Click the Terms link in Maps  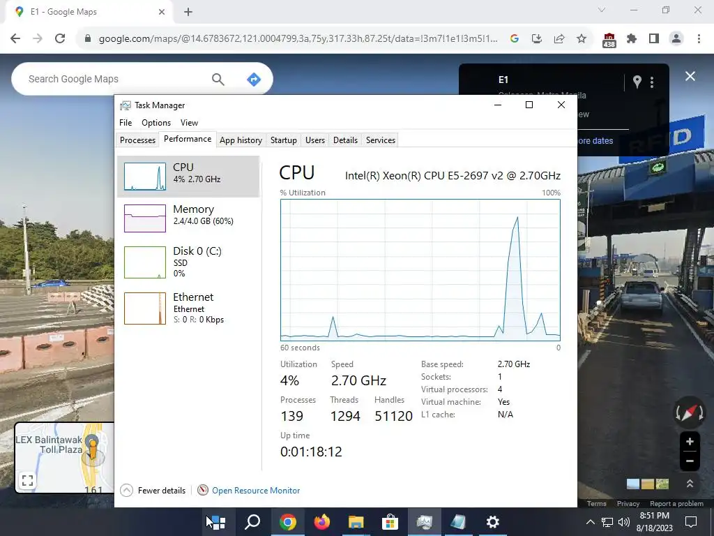click(597, 504)
